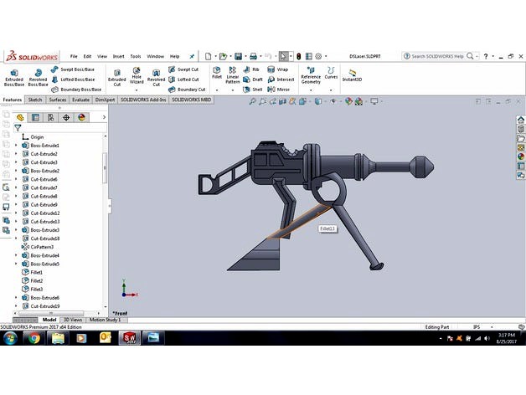
Task: Select Fillet2 in the feature tree
Action: coord(37,280)
